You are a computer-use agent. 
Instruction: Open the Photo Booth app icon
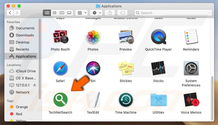tap(60, 37)
